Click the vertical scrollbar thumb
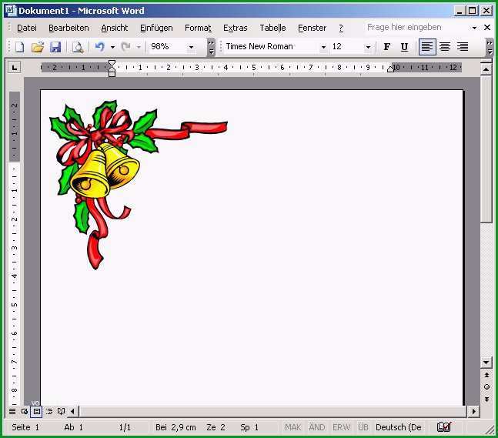The image size is (498, 438). pos(486,149)
